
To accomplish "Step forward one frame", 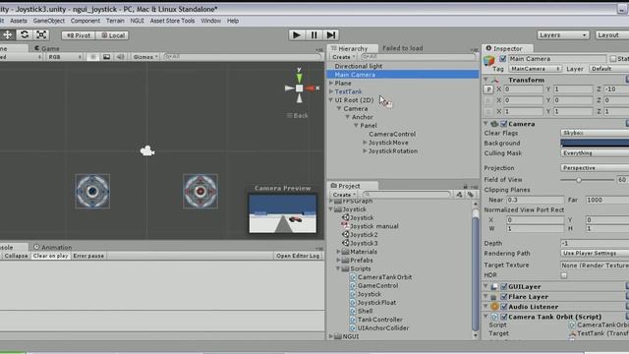I will tap(331, 35).
